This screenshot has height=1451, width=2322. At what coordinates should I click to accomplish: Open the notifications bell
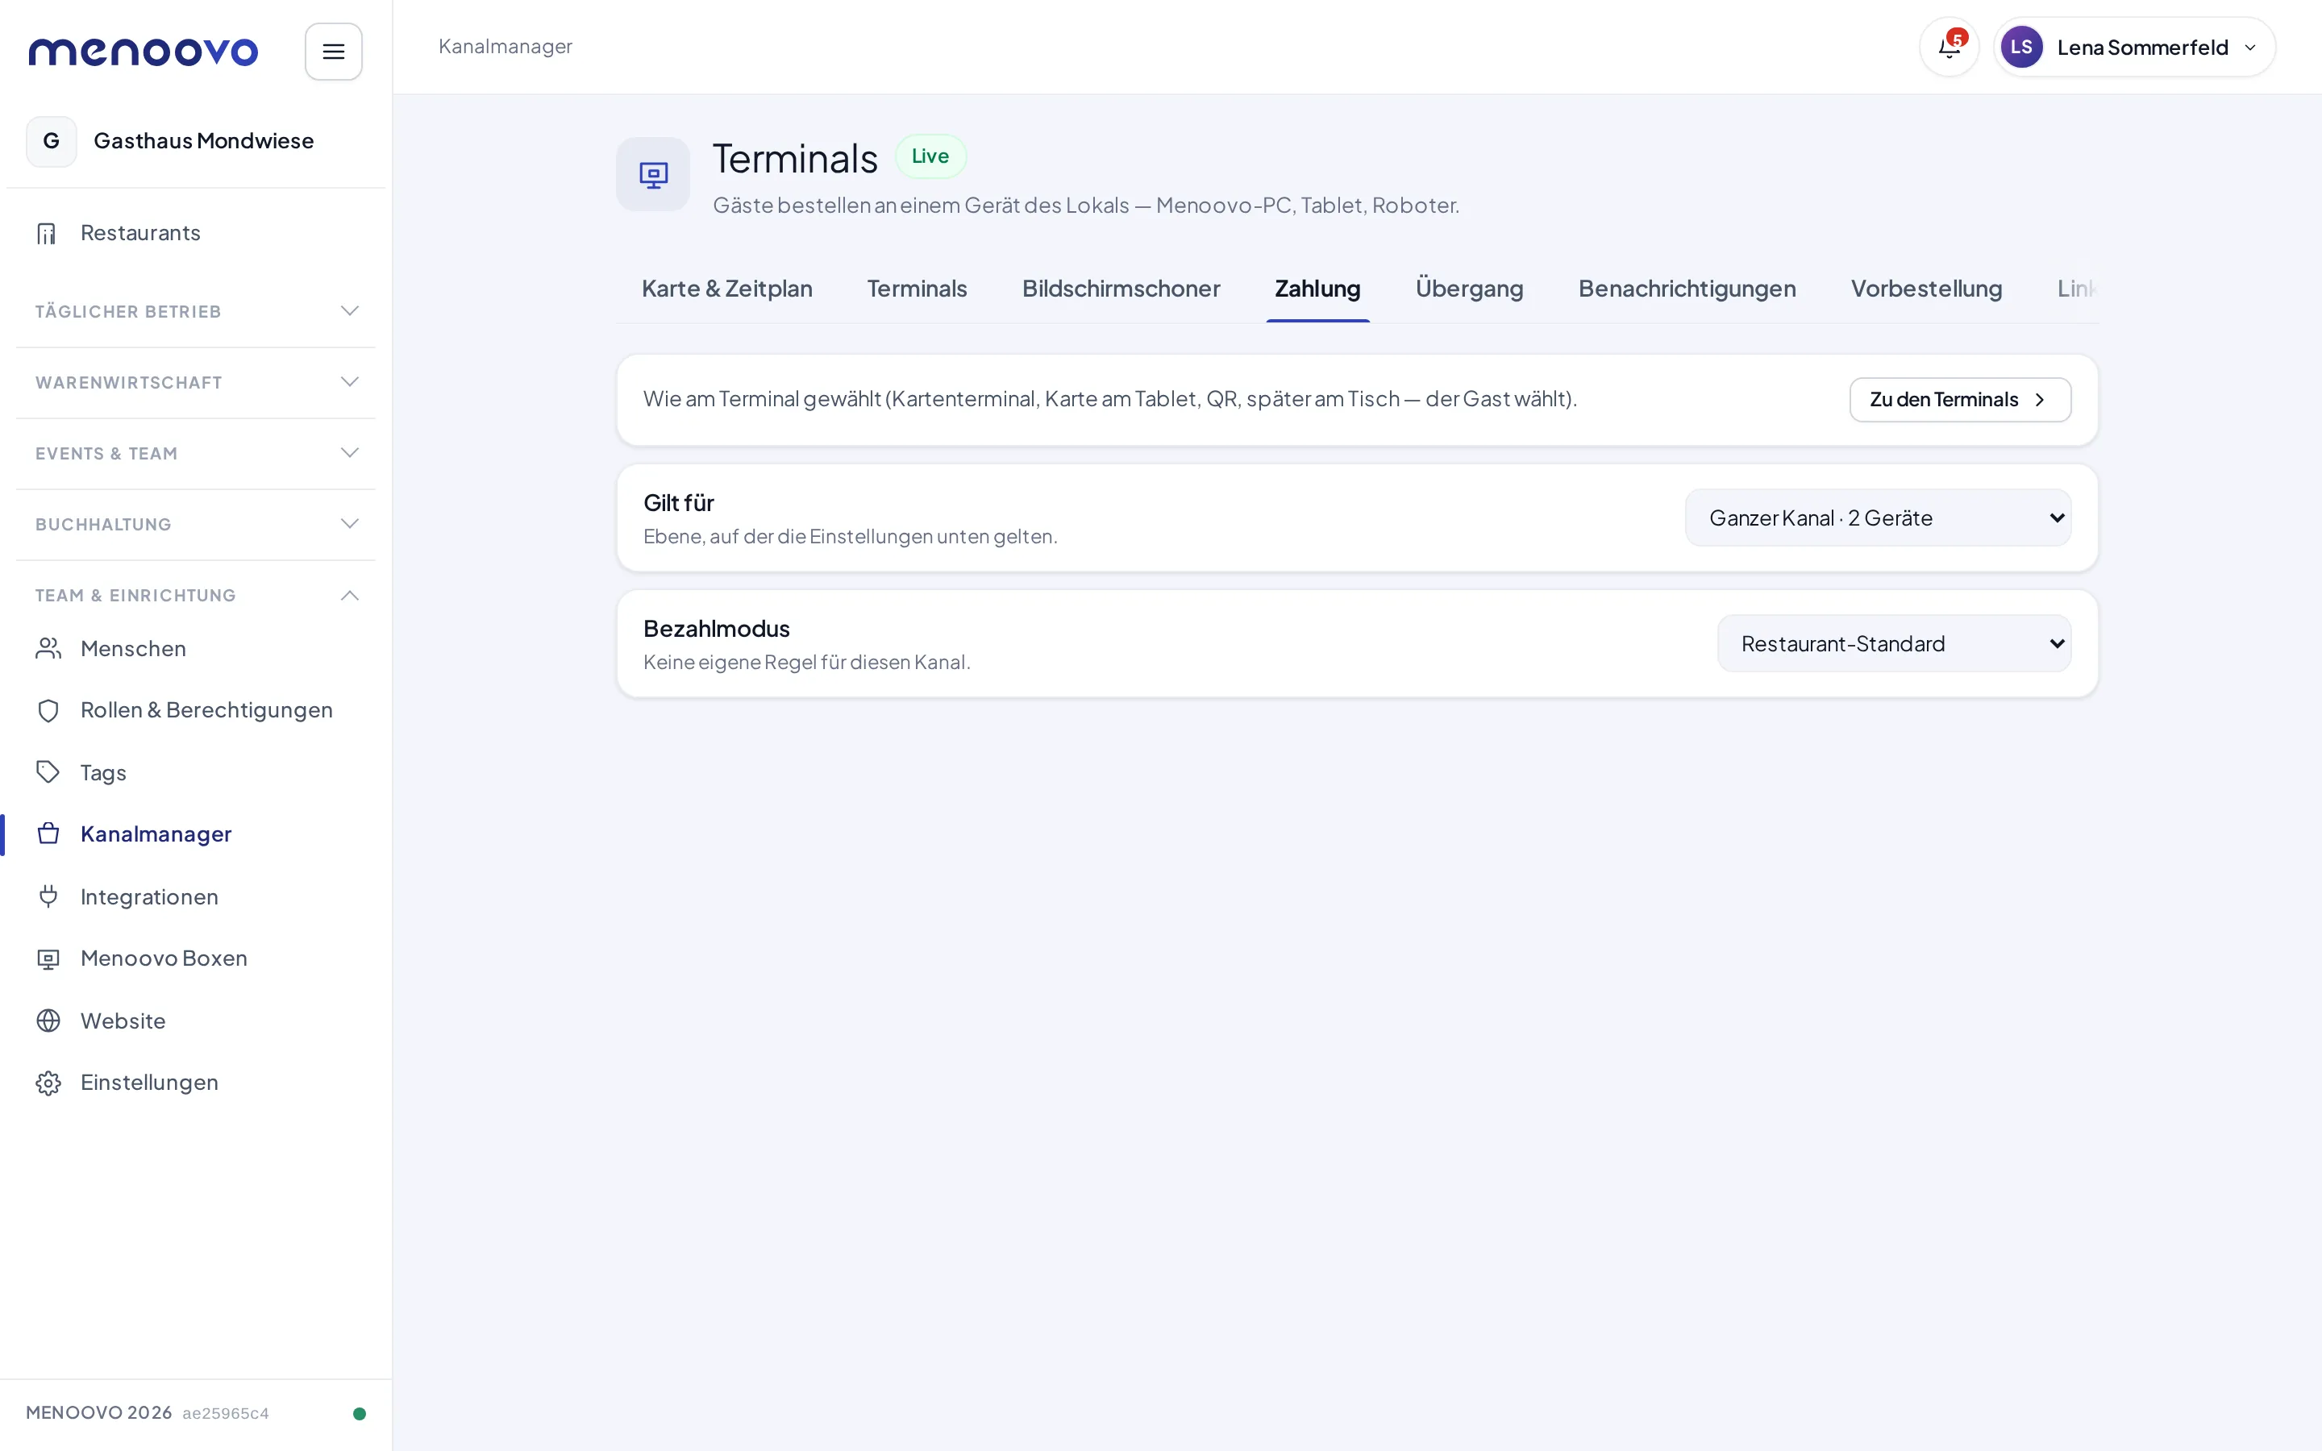coord(1949,47)
